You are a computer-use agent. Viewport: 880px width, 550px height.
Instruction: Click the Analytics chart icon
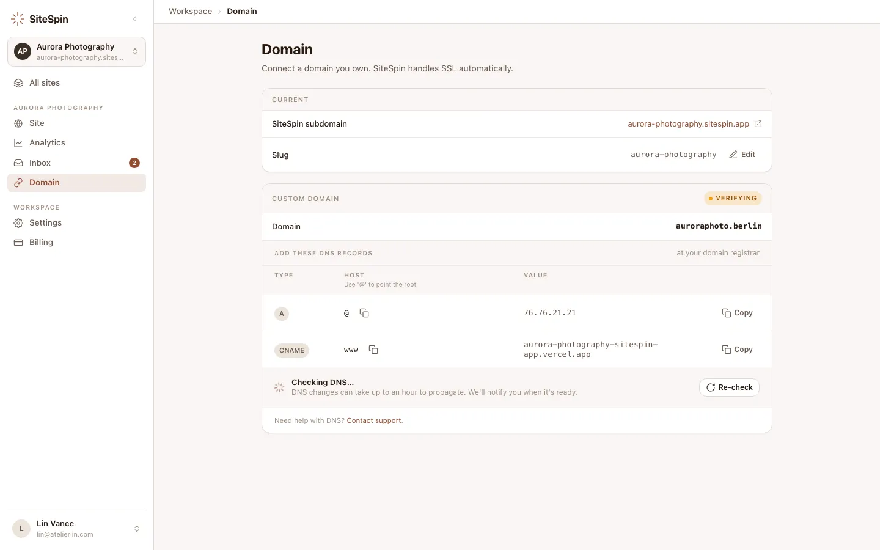click(x=18, y=143)
